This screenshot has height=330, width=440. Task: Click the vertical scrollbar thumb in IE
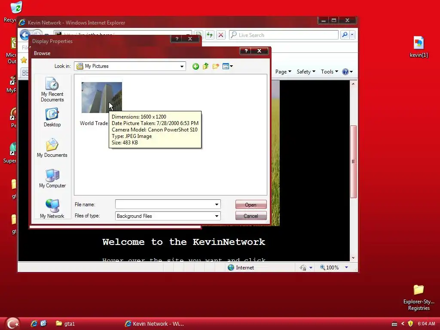pyautogui.click(x=353, y=162)
